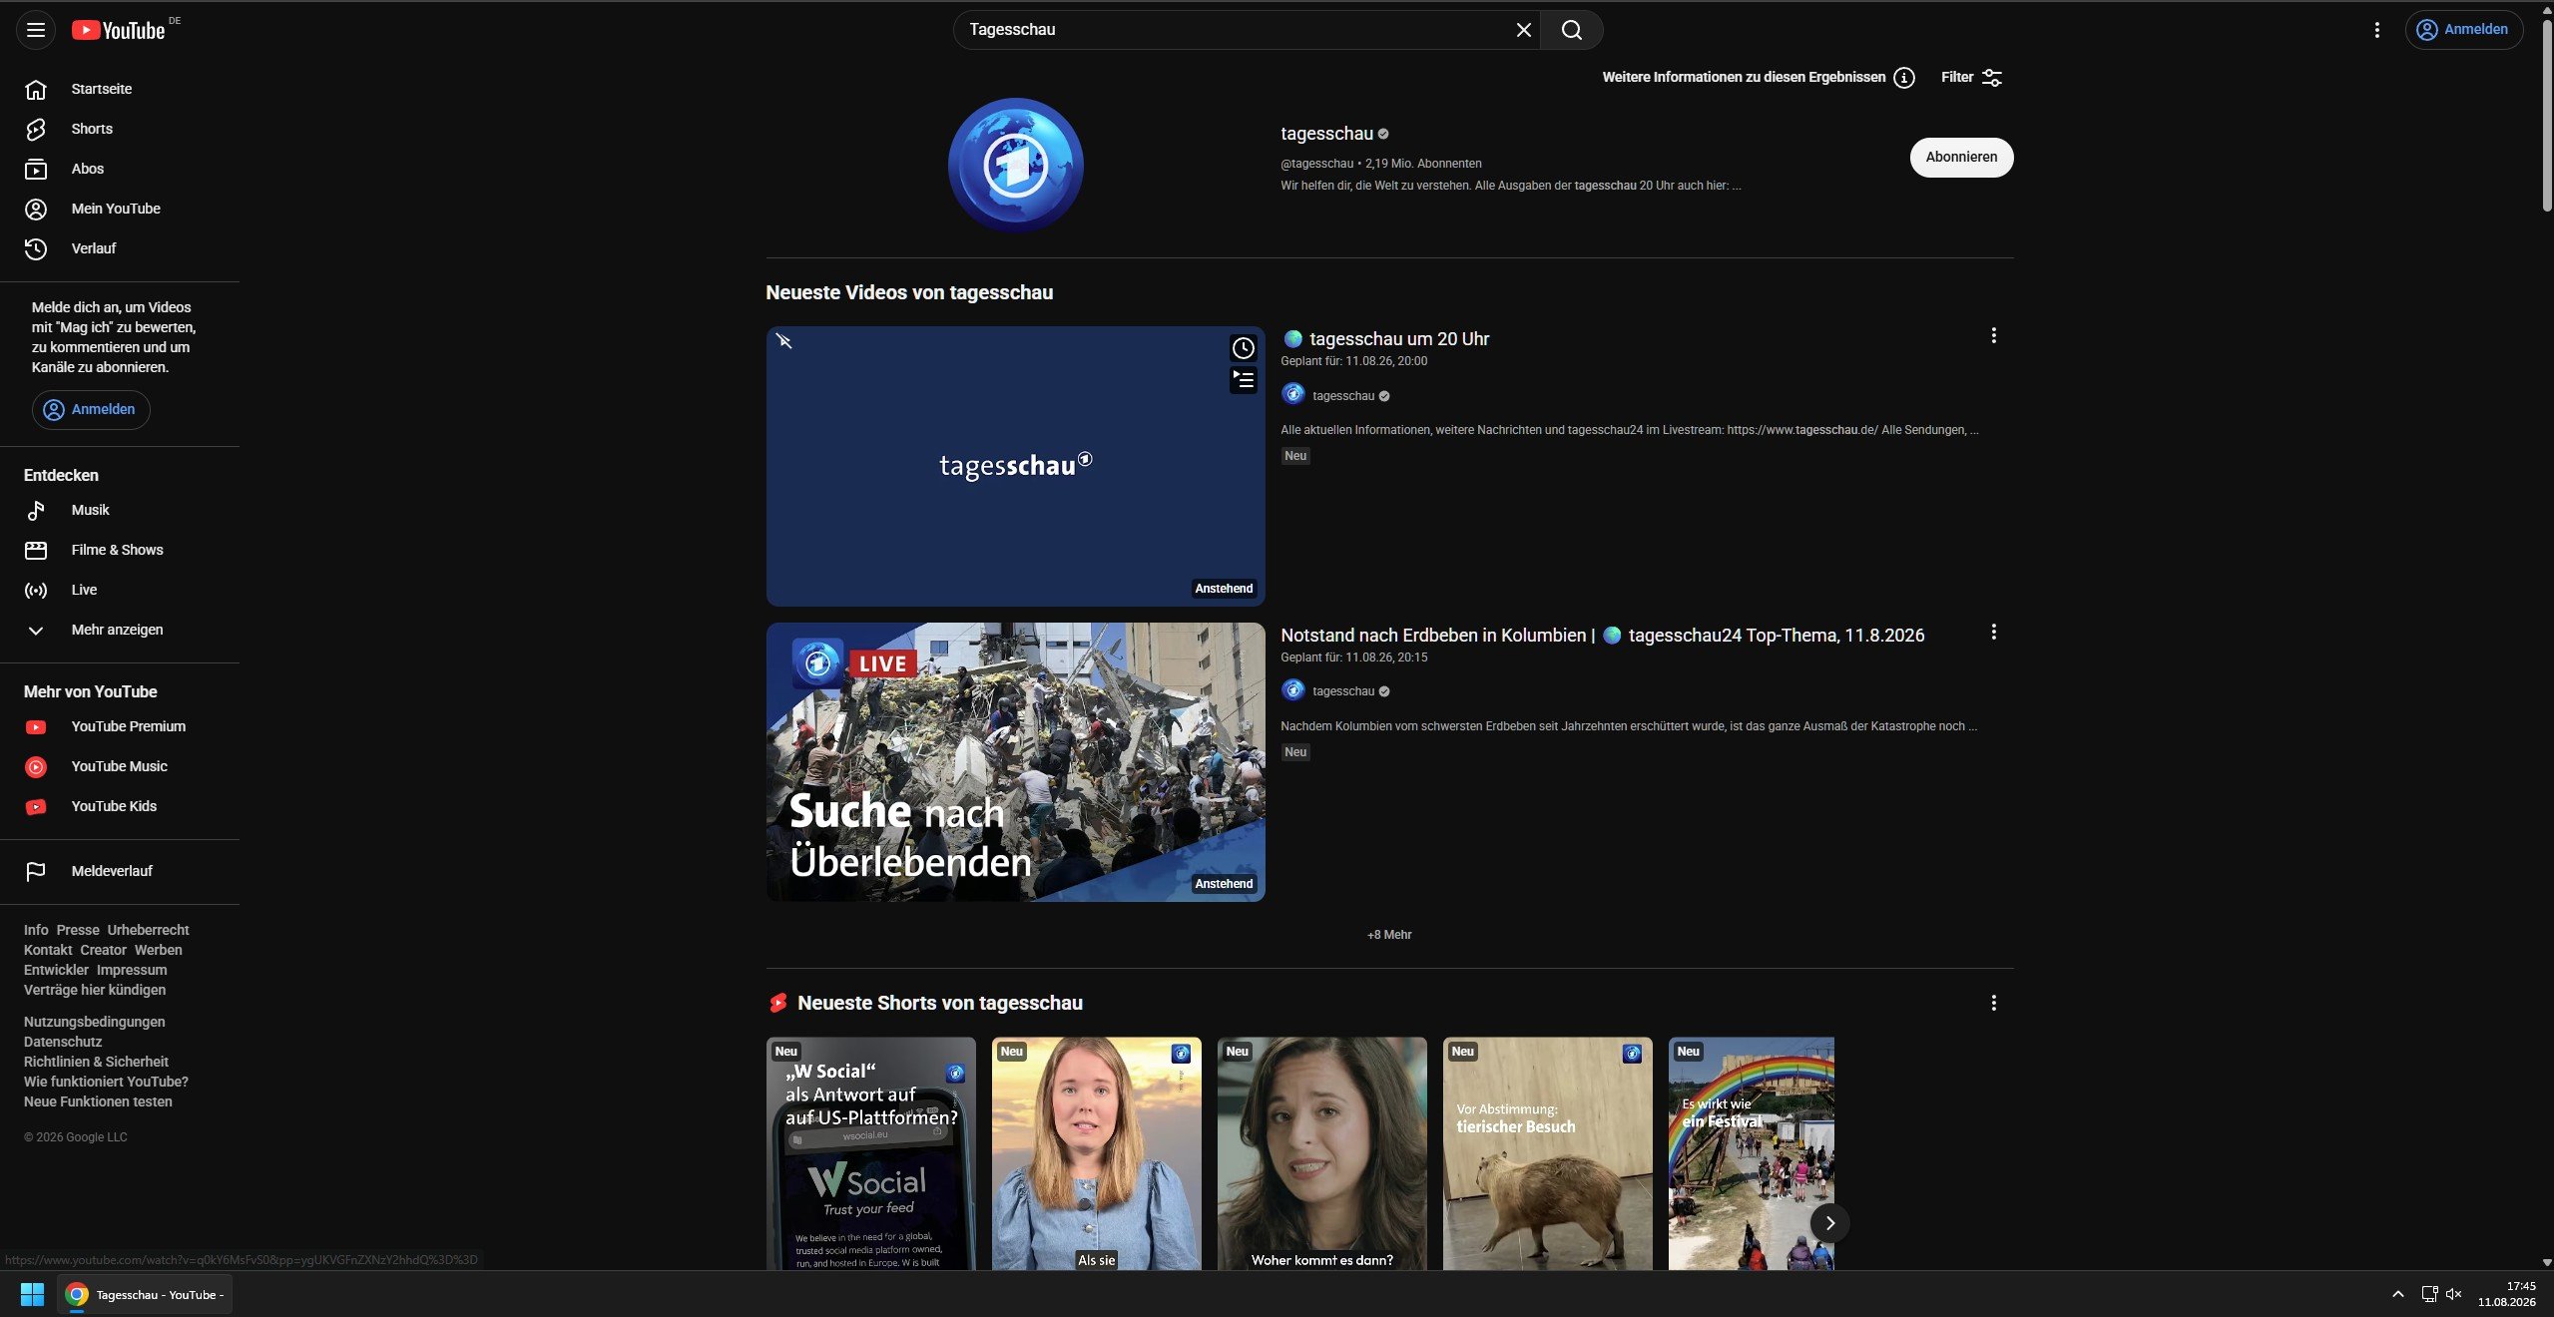Open the Urheberrecht footer link

(x=148, y=930)
